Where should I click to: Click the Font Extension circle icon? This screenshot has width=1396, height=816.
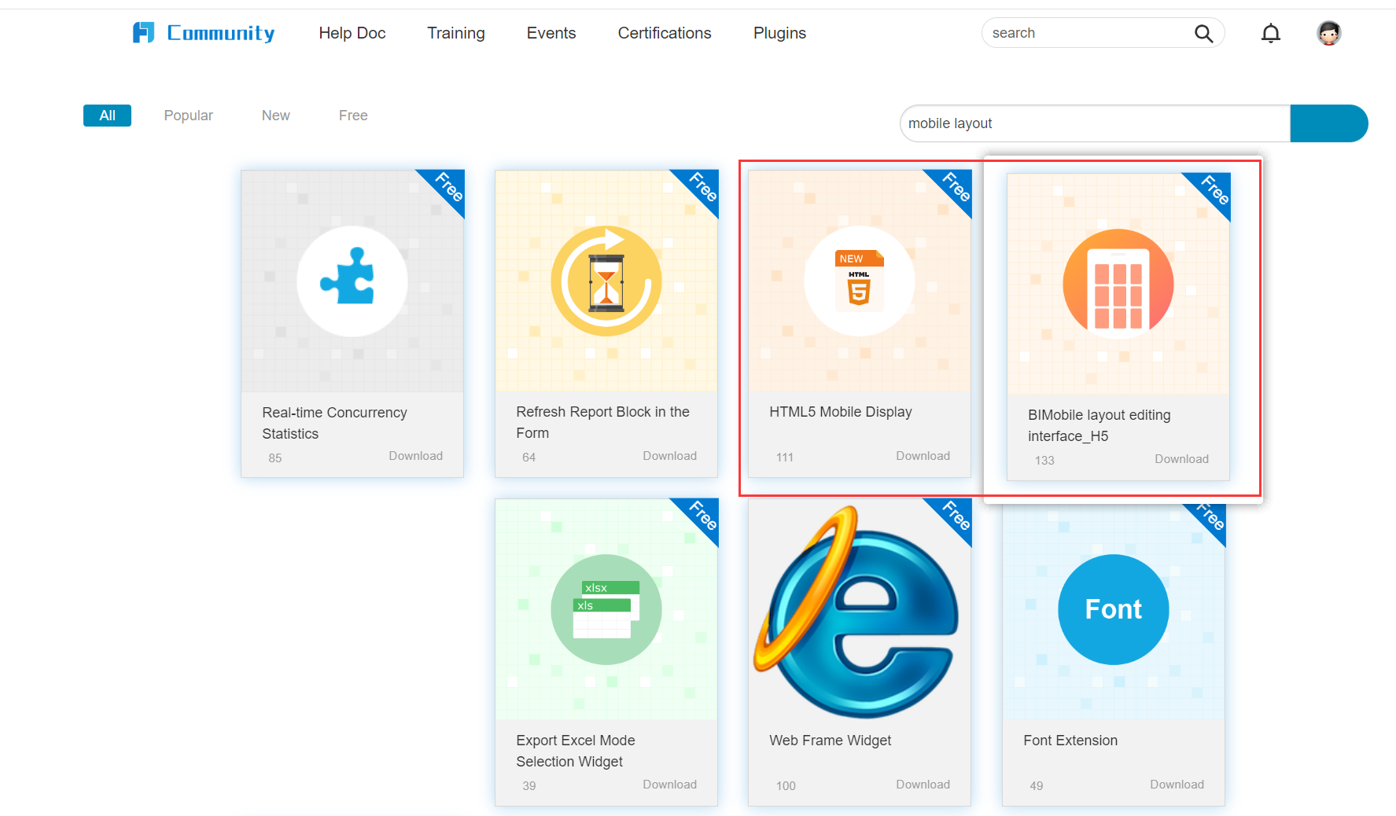pyautogui.click(x=1113, y=609)
